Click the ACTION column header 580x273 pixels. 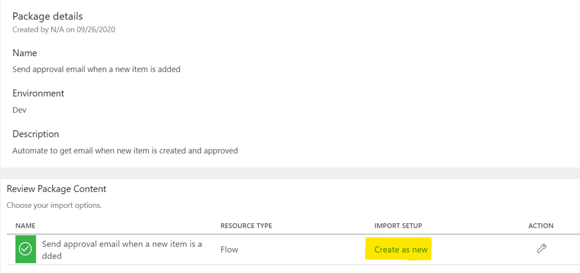click(x=540, y=225)
